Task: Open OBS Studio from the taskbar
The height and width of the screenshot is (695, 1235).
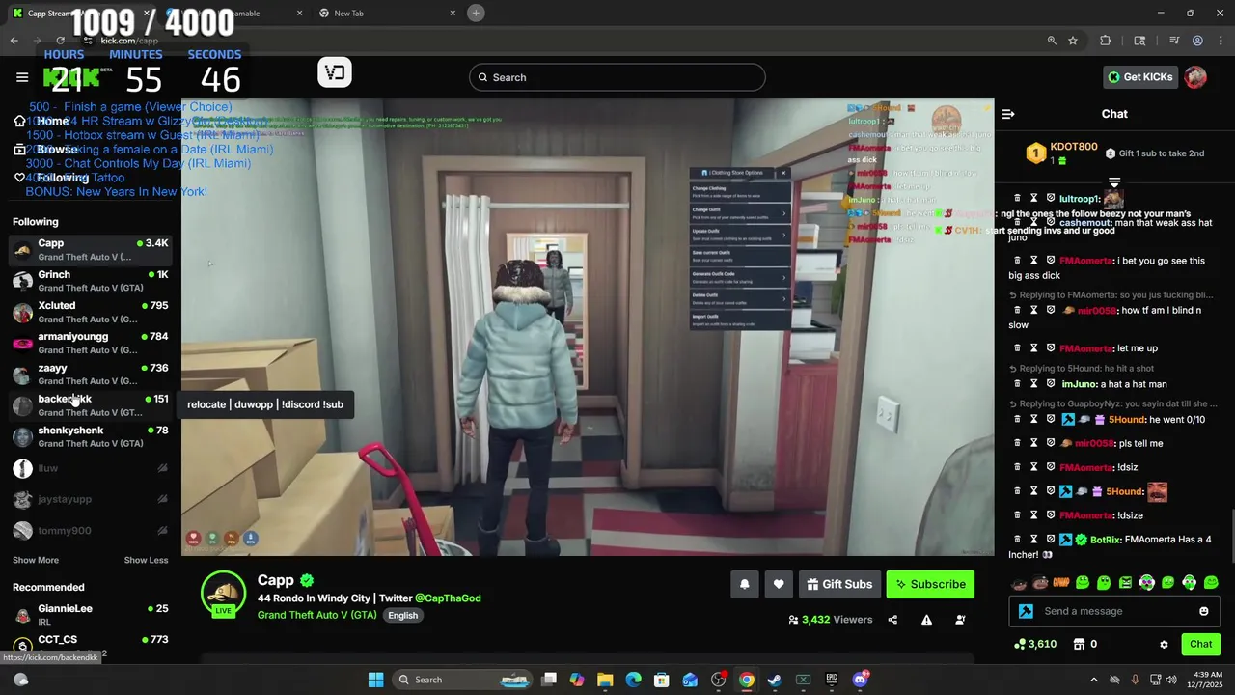Action: point(718,680)
